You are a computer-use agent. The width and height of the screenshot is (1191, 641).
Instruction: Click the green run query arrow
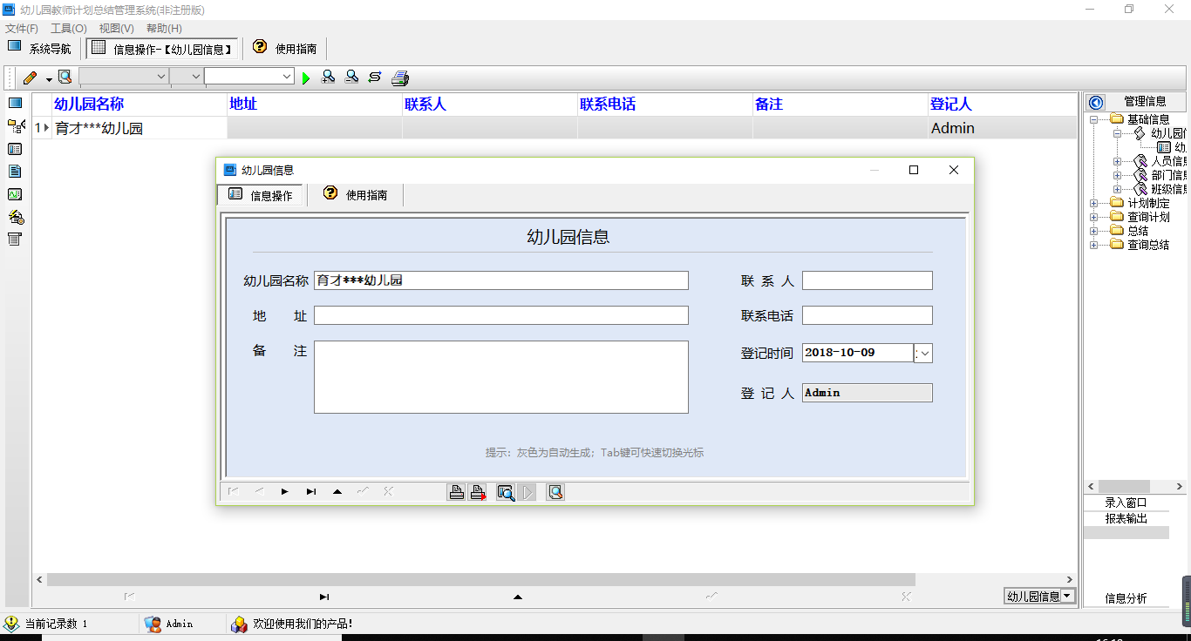(x=306, y=78)
